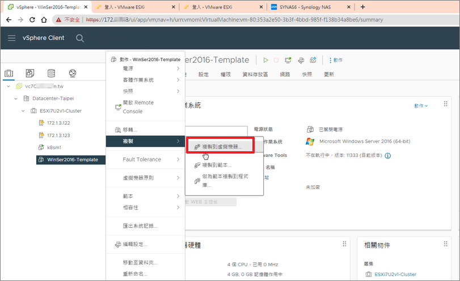Expand the 範本 template submenu
This screenshot has width=460, height=281.
click(146, 196)
